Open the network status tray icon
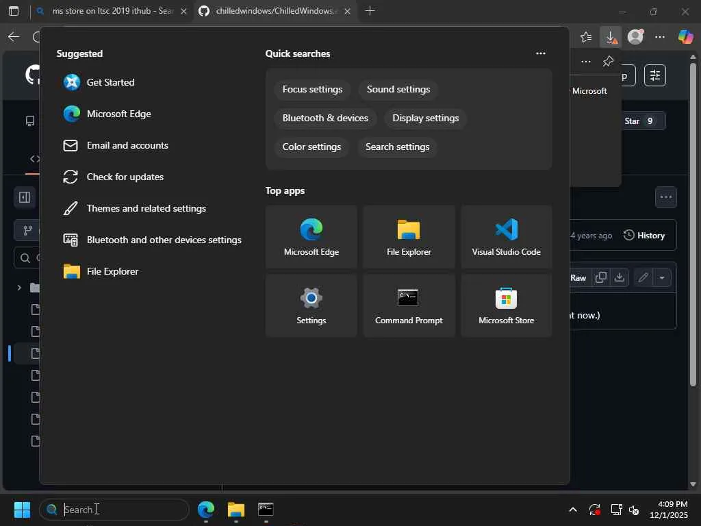Screen dimensions: 701x526 point(617,510)
